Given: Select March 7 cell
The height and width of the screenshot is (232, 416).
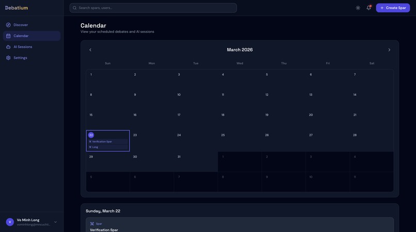Looking at the screenshot, I should pos(372,80).
